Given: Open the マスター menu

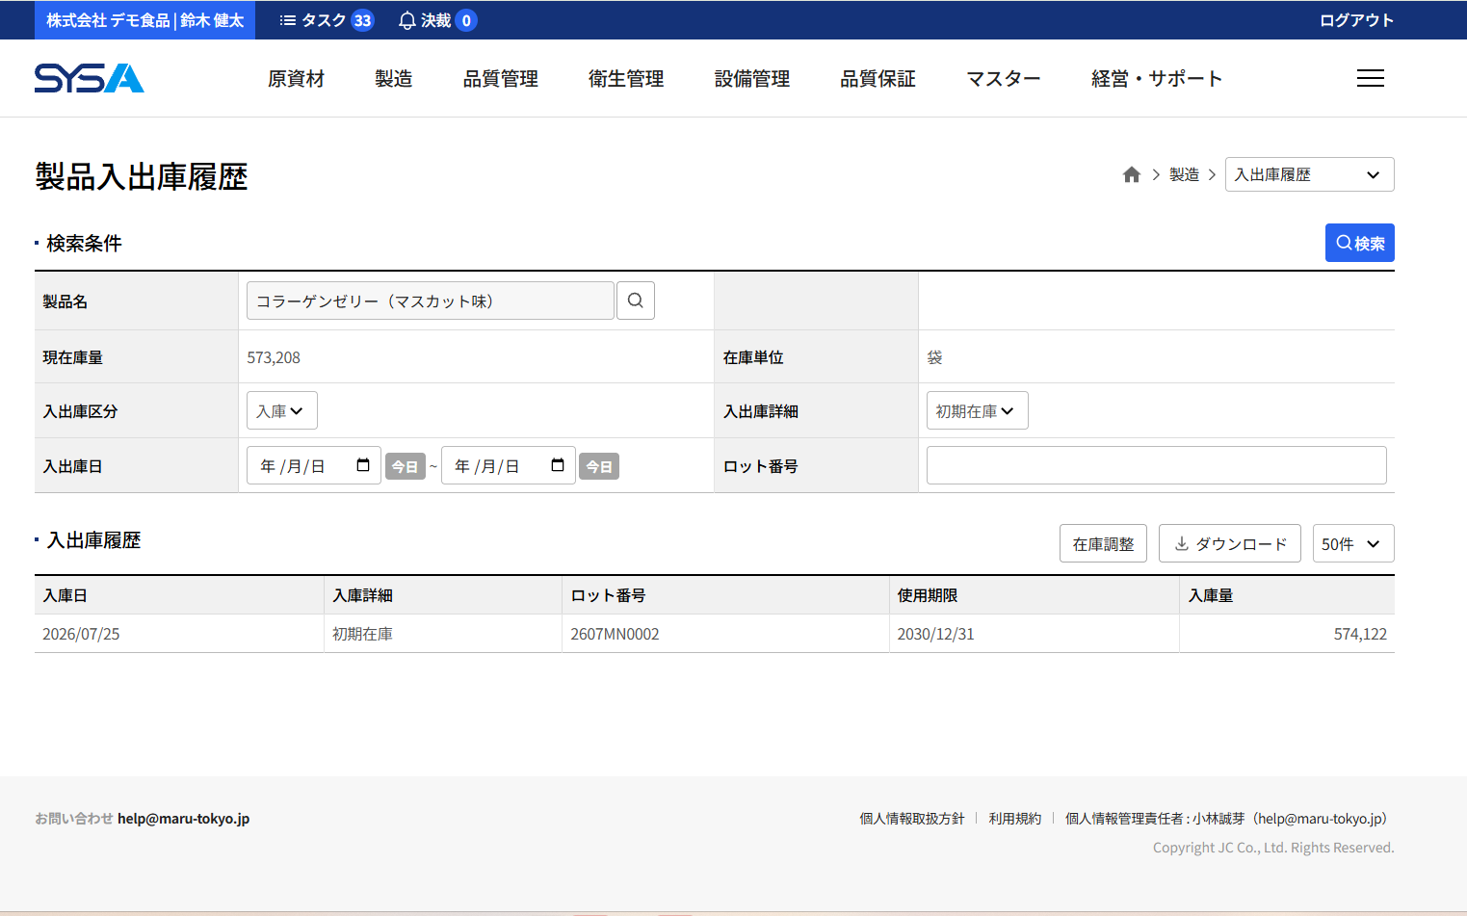Looking at the screenshot, I should coord(1004,79).
